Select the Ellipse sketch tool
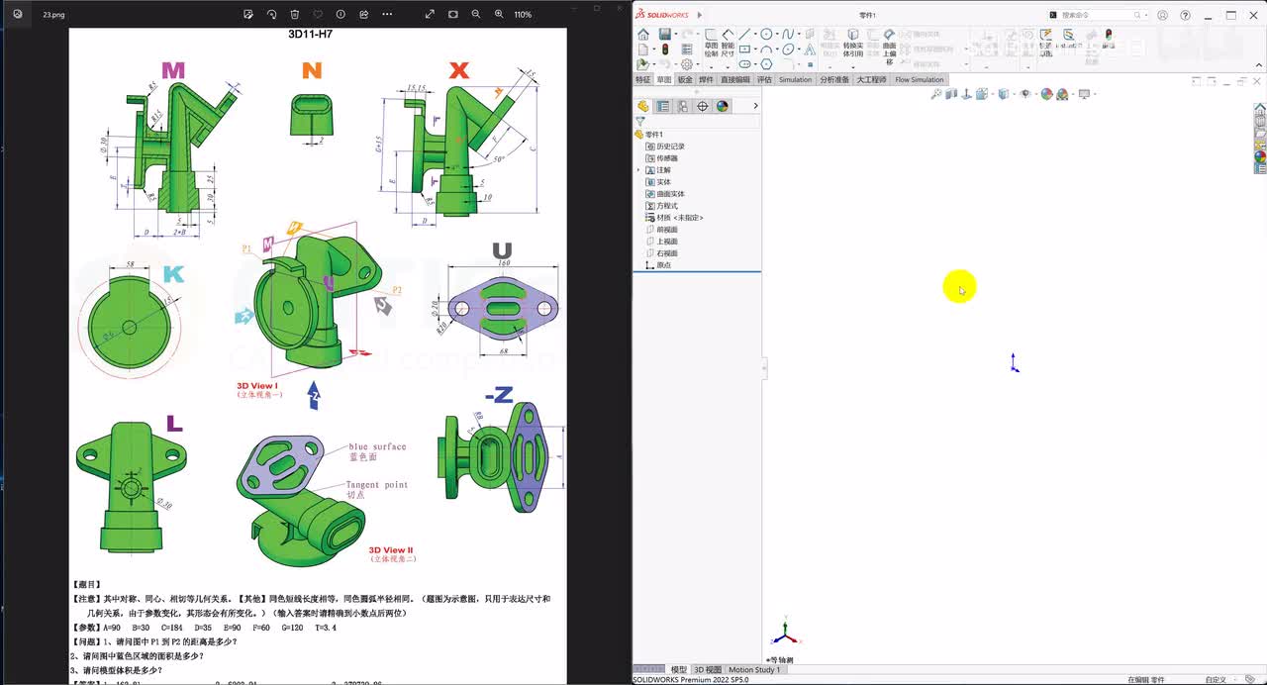 coord(788,49)
